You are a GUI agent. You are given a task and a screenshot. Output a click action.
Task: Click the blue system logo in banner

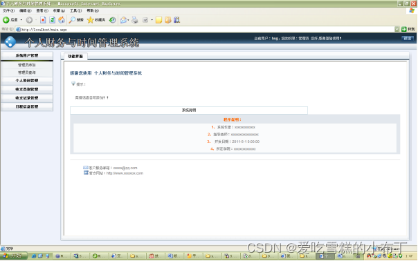click(10, 42)
